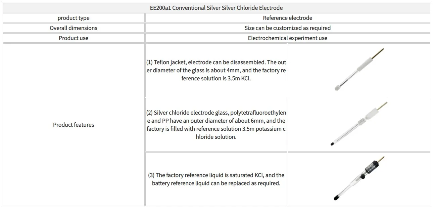Screen dimensions: 433x208
Task: Click the 6mm silver chloride feature description
Action: (216, 125)
